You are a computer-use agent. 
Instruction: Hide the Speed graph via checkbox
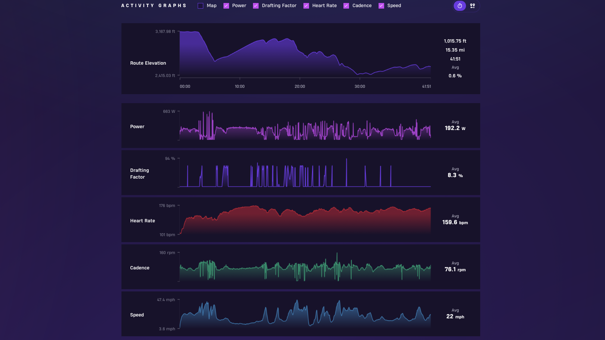click(x=381, y=6)
